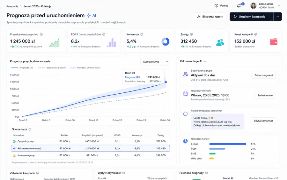Viewport: 287px width, 180px height.
Task: Expand the user account chevron menu
Action: 279,6
